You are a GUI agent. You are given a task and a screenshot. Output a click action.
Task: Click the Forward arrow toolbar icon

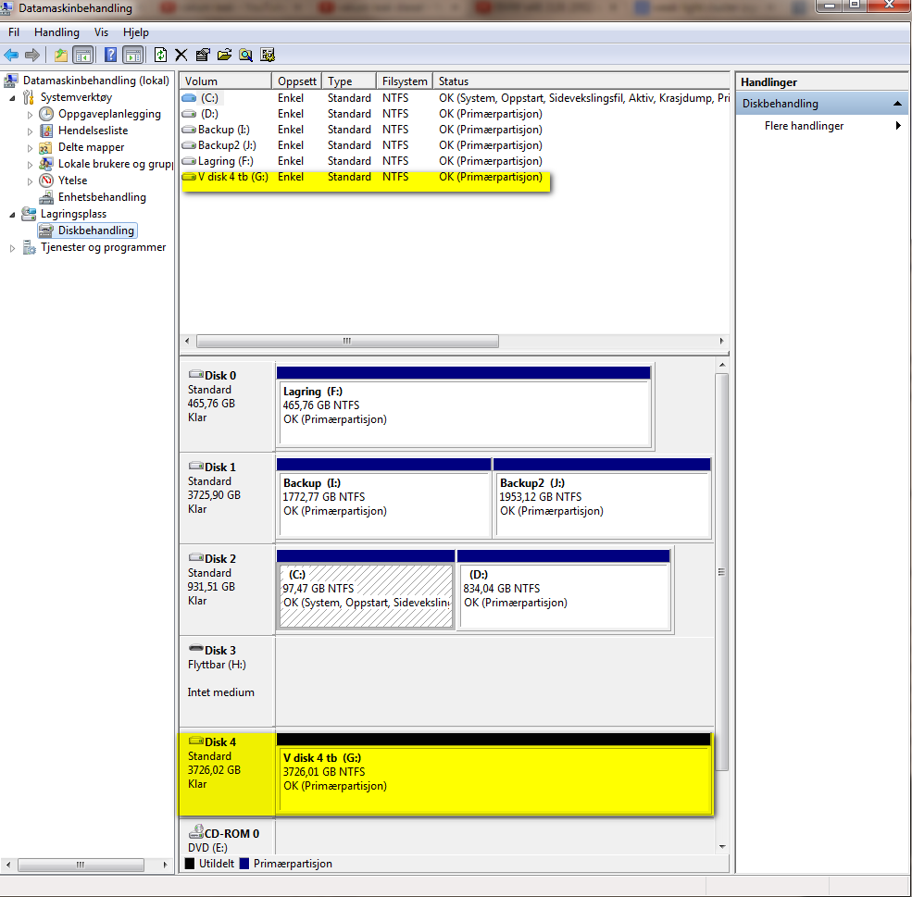[x=32, y=56]
